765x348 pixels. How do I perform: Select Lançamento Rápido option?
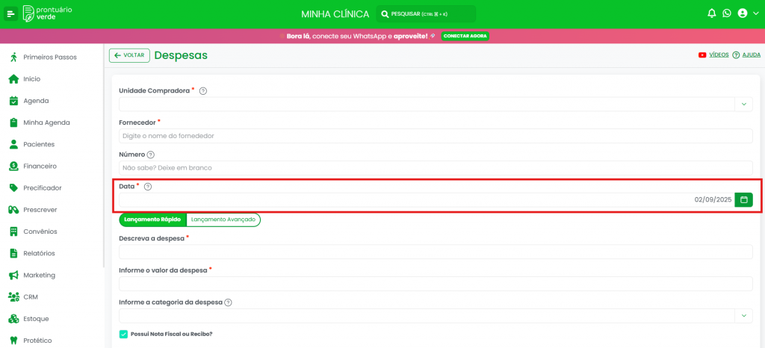[x=152, y=220]
